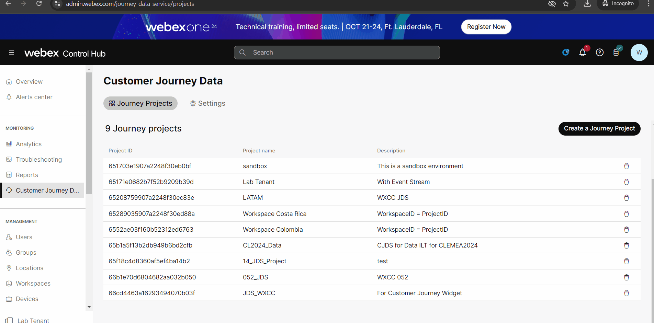Delete the LATAM project row

coord(626,198)
